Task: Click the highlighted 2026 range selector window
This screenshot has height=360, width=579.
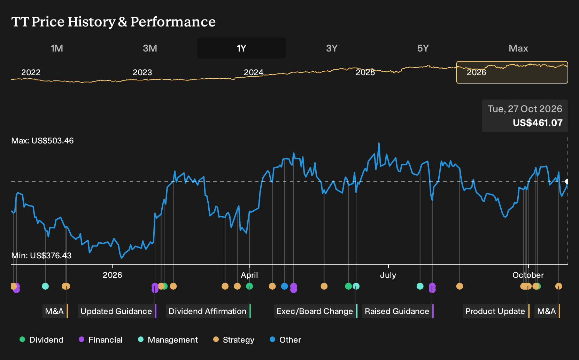Action: pyautogui.click(x=512, y=72)
